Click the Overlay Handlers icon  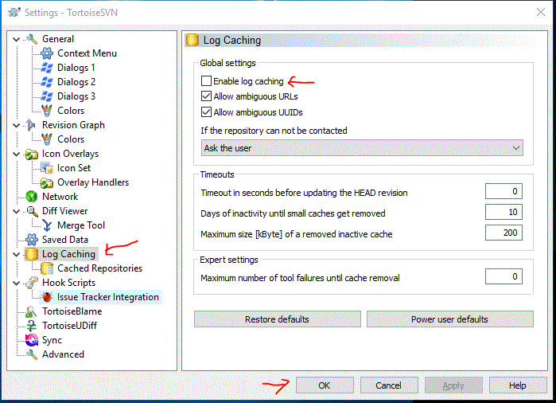point(47,182)
